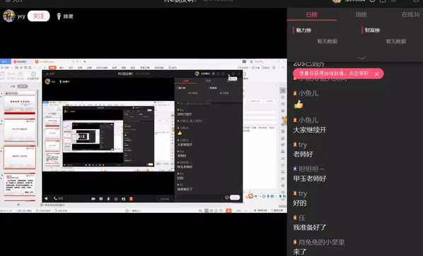Select the highlighted third slide thumbnail
423x256 pixels.
click(19, 157)
